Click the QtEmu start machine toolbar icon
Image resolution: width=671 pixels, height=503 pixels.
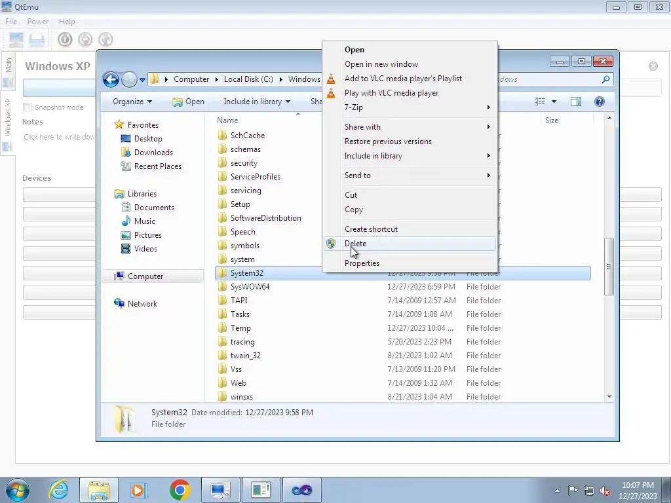click(65, 39)
